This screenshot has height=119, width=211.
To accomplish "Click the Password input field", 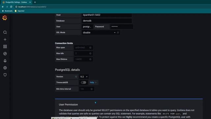I will point(122,27).
